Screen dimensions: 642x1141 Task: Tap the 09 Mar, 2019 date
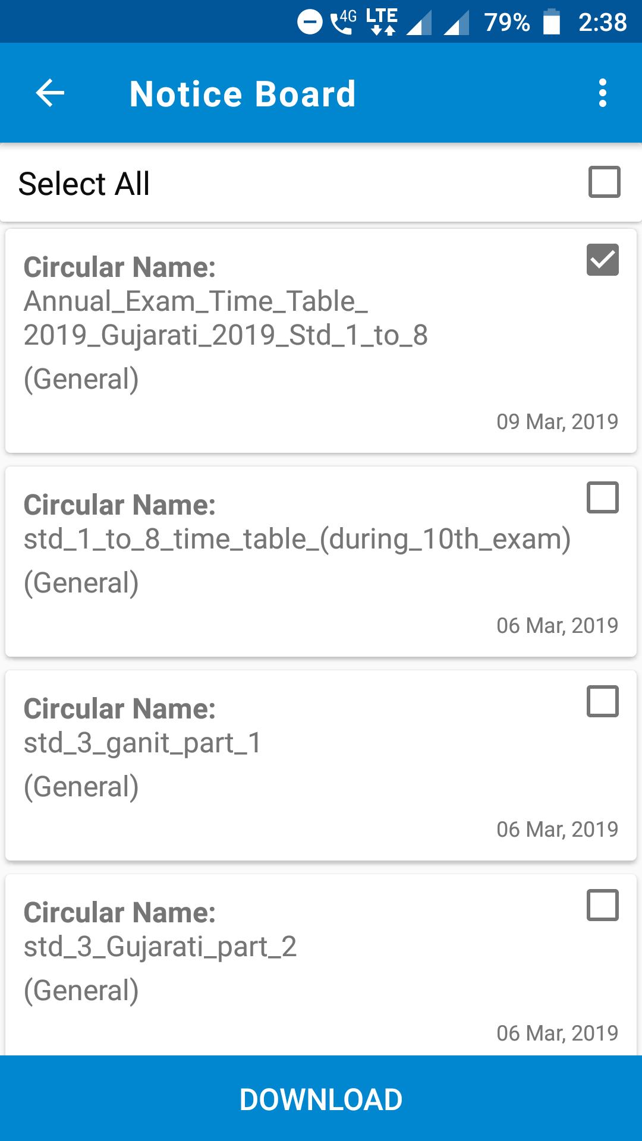557,422
